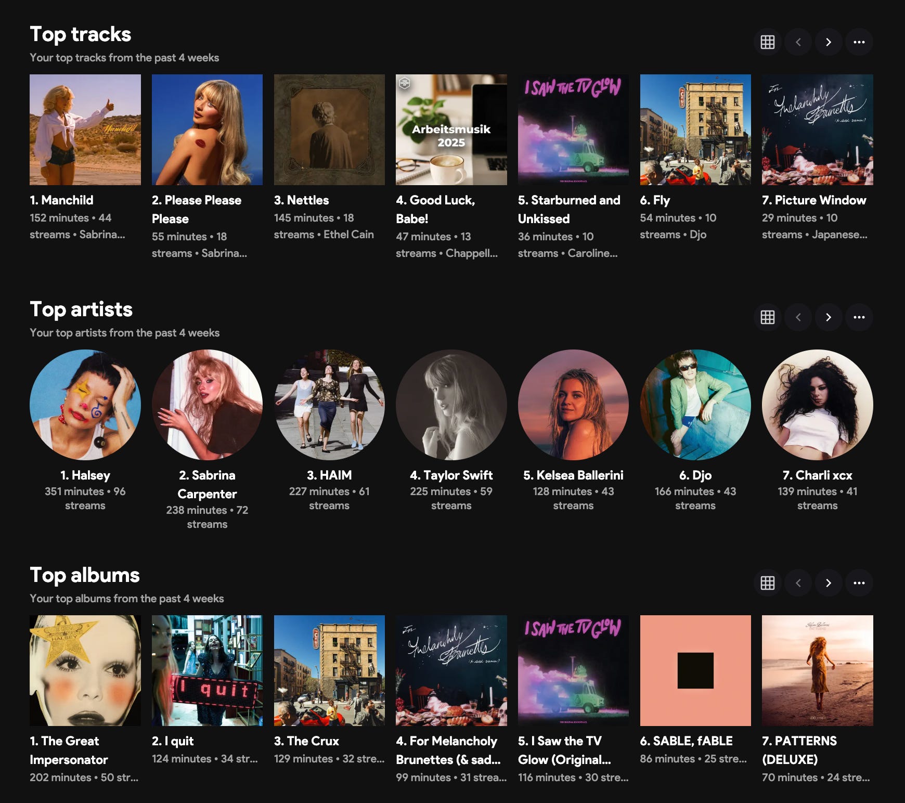The image size is (905, 803).
Task: Open Halsey's artist photo
Action: click(x=85, y=405)
